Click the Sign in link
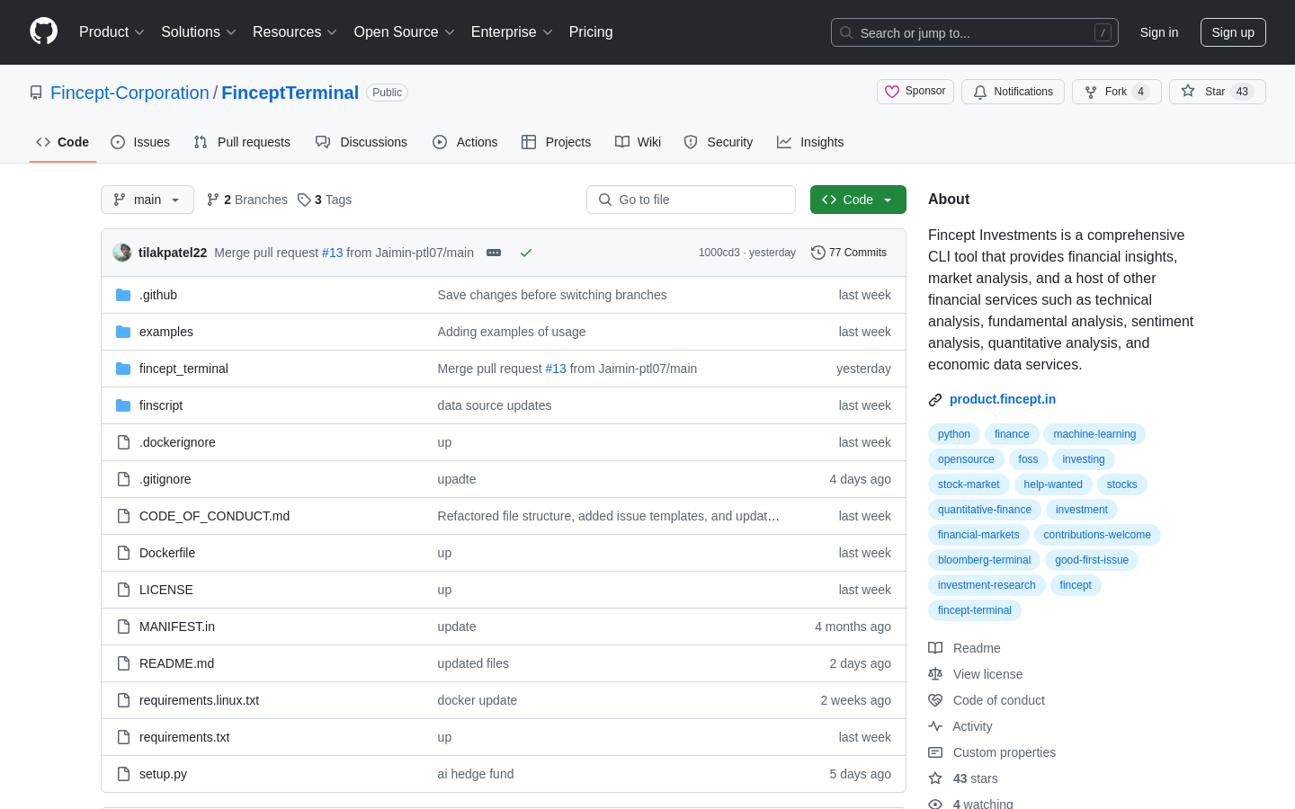 [x=1158, y=32]
